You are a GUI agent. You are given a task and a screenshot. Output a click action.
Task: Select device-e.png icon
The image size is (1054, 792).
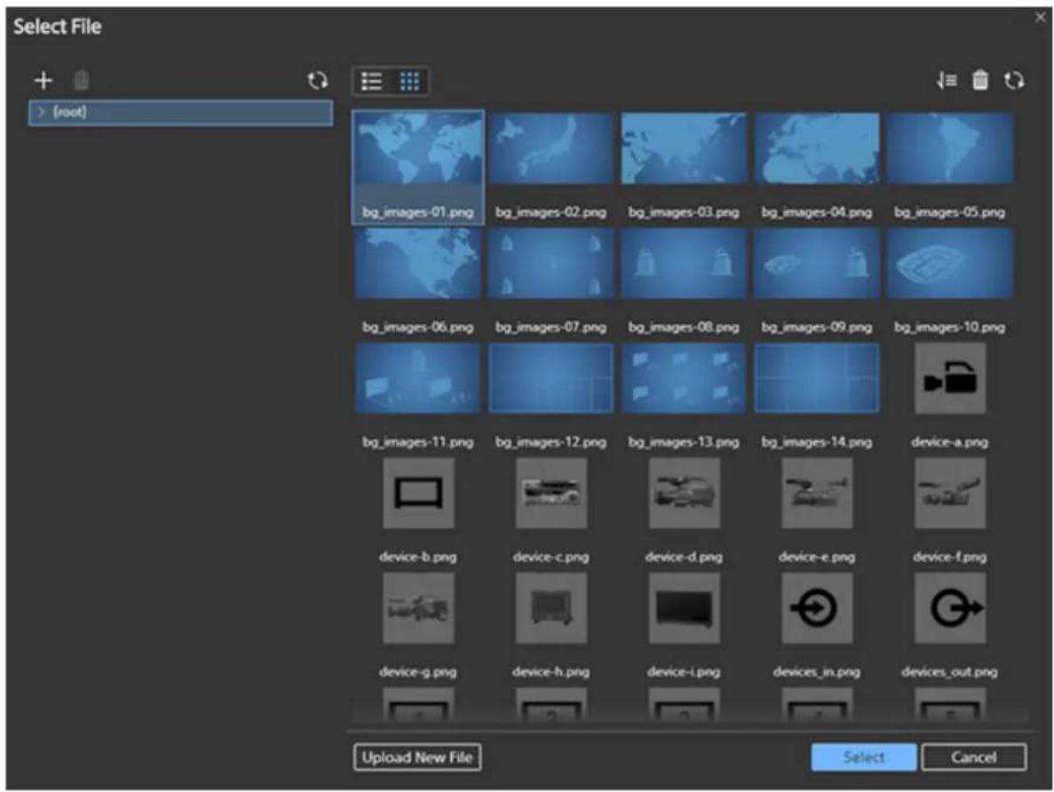818,493
